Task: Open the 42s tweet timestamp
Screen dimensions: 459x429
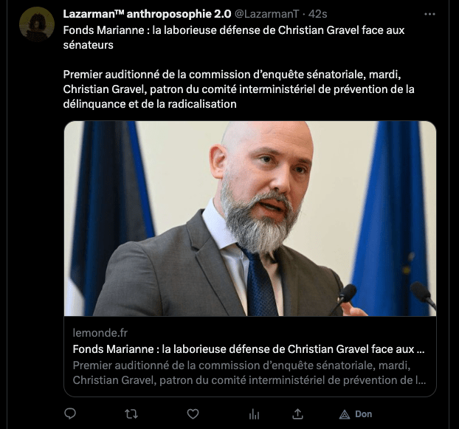Action: click(x=317, y=14)
